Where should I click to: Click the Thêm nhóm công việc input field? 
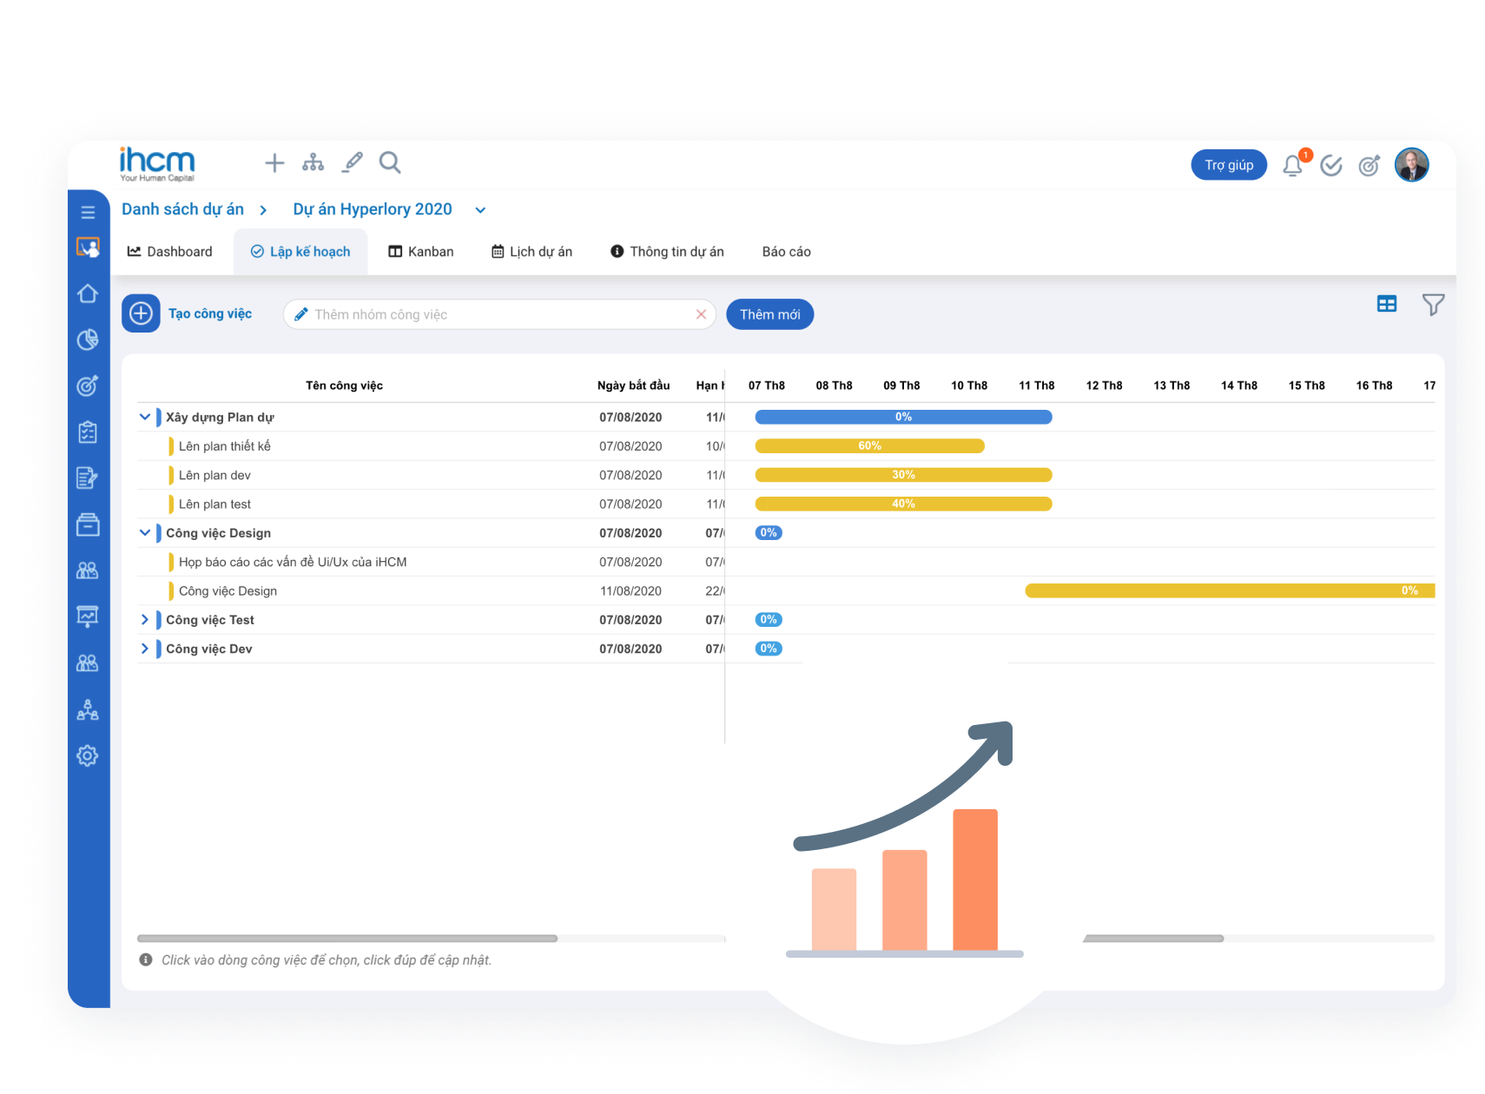[499, 314]
